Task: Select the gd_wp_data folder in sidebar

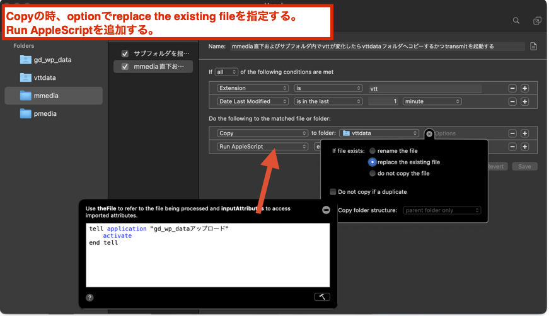Action: pos(53,60)
